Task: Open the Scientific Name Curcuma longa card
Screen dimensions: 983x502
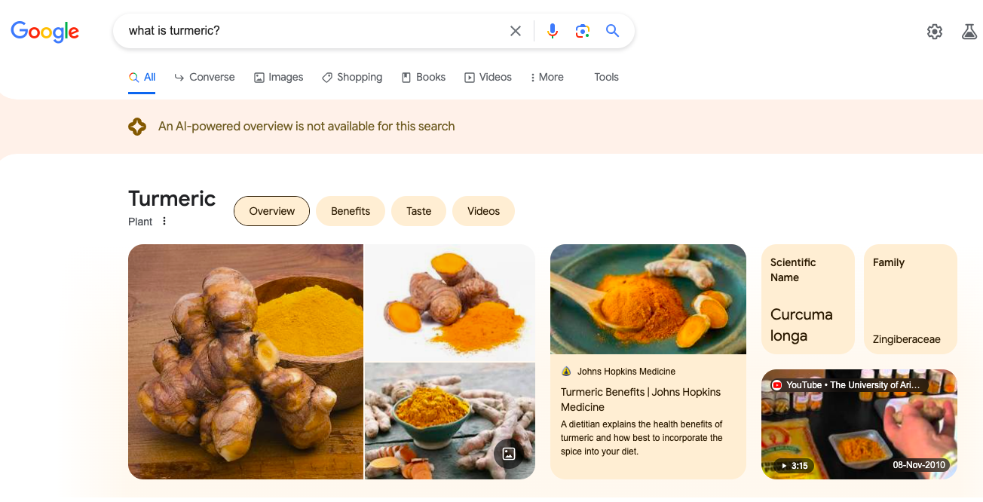Action: click(x=807, y=299)
